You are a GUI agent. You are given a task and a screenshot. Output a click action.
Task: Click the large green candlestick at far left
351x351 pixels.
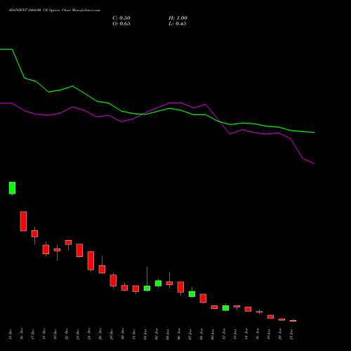point(12,188)
